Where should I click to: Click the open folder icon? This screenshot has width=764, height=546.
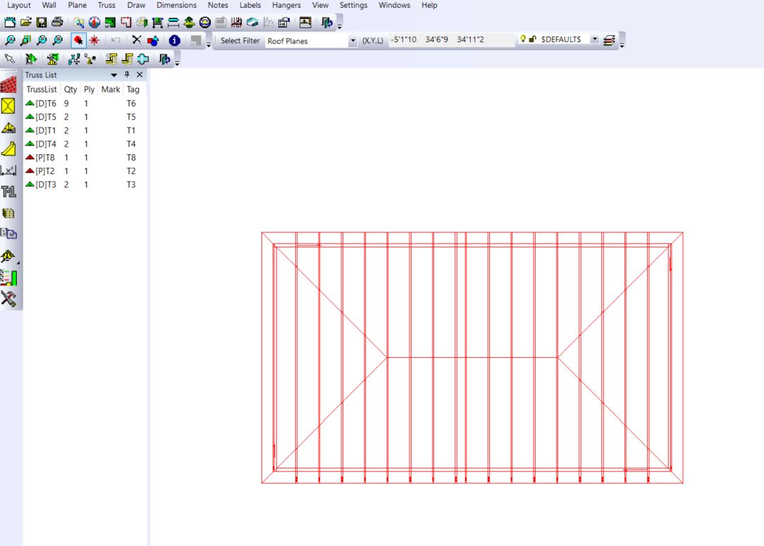point(25,23)
